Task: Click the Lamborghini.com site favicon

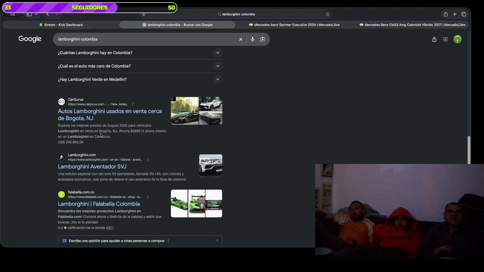Action: tap(61, 157)
